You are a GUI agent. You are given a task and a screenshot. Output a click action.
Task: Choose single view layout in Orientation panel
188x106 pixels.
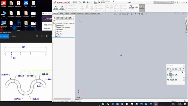coord(168,80)
